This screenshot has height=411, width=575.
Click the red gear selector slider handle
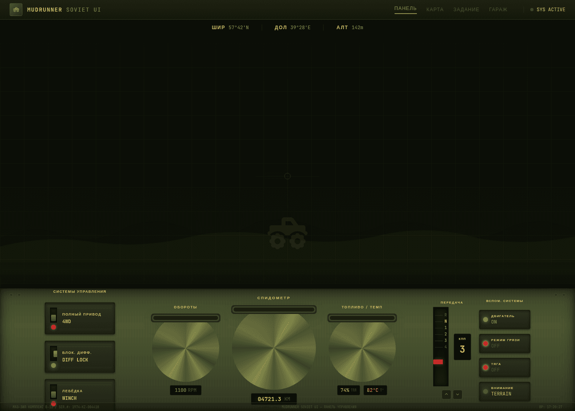438,362
